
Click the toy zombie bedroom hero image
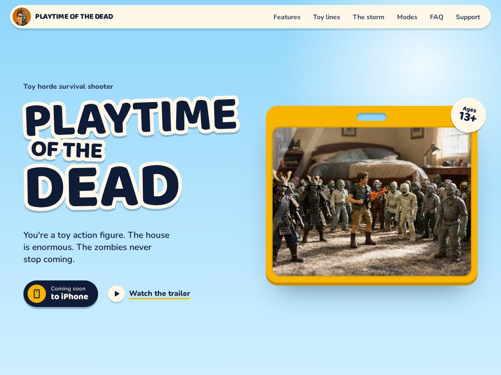pyautogui.click(x=372, y=202)
